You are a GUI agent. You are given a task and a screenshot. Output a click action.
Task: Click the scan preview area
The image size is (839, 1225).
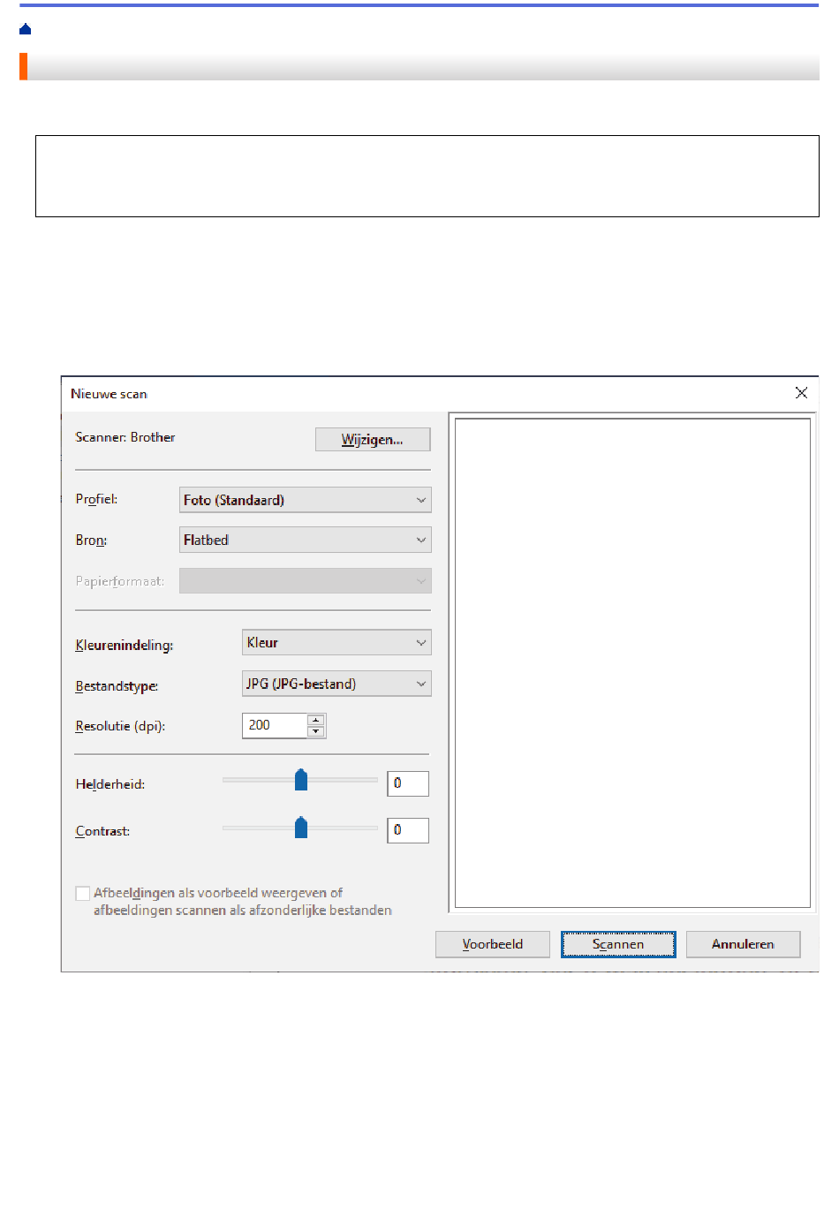point(632,662)
